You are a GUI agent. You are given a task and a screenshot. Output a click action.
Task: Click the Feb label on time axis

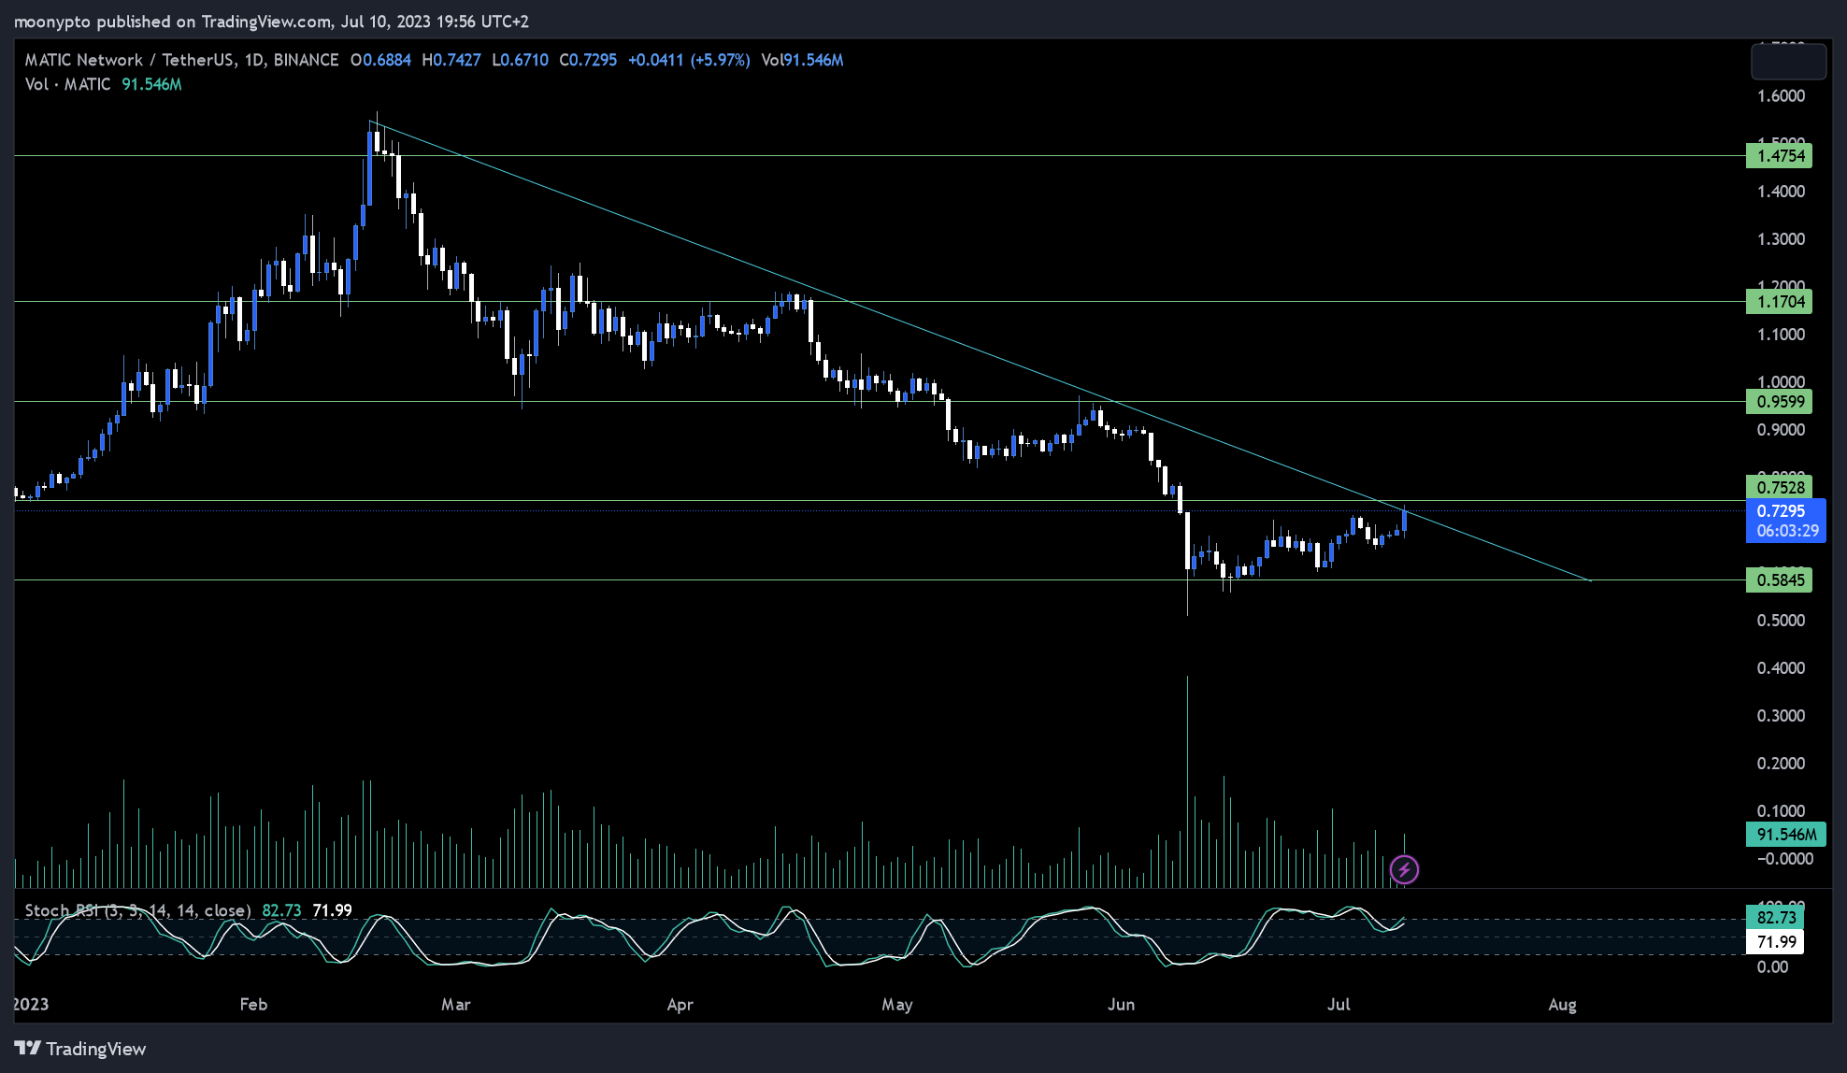click(x=253, y=1005)
